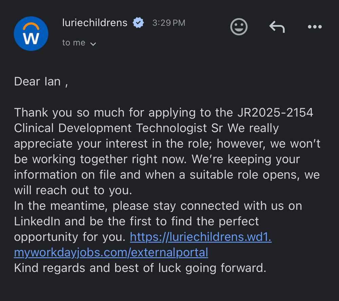Tap the 'to me' recipient label
339x301 pixels.
(74, 43)
